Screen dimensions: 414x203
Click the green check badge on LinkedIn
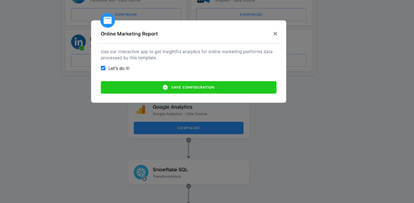tap(82, 48)
